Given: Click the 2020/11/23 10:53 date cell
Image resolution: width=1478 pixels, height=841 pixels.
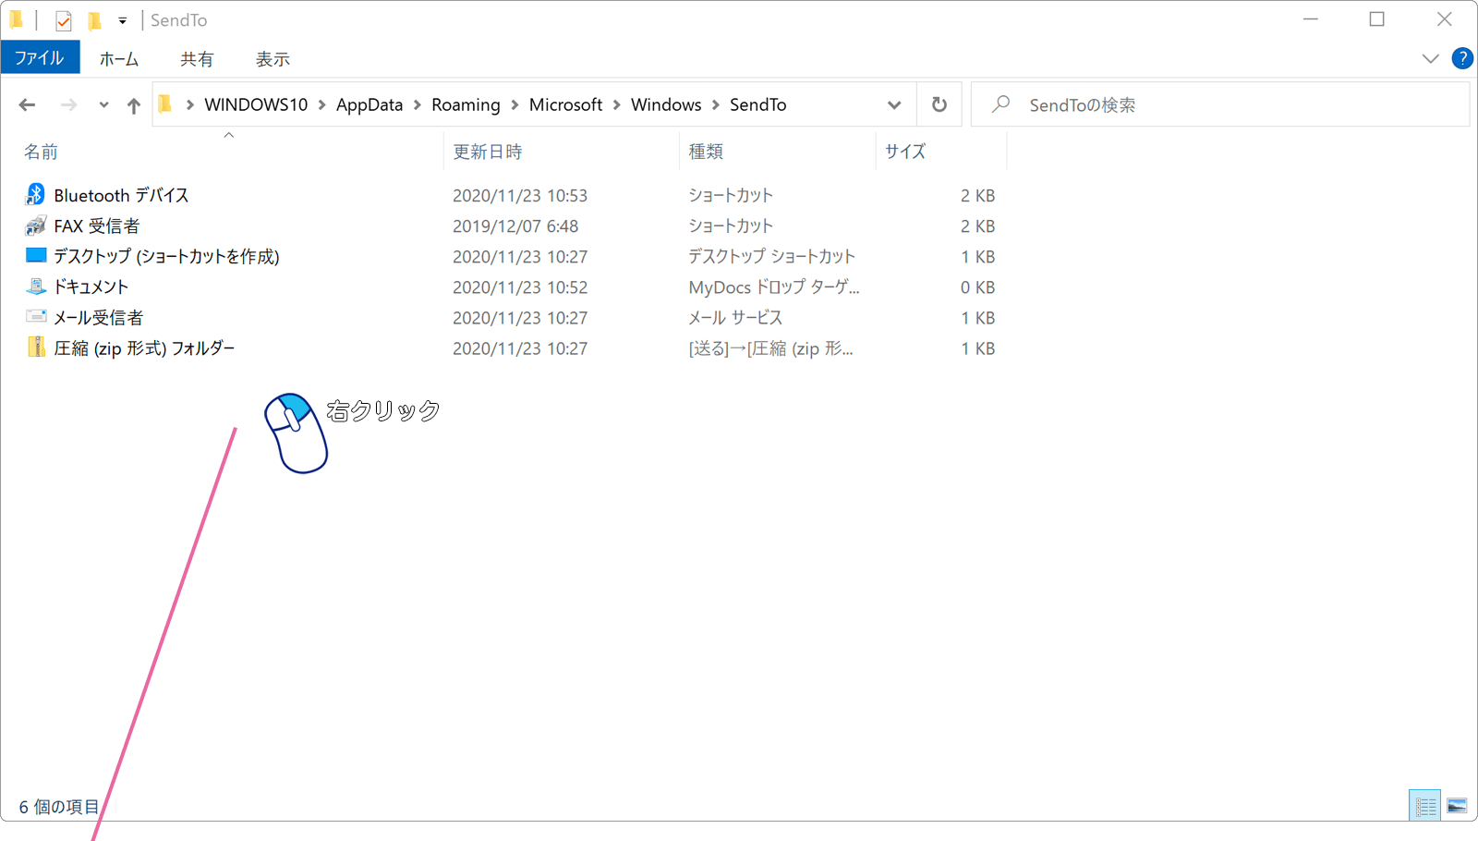Looking at the screenshot, I should pos(520,195).
